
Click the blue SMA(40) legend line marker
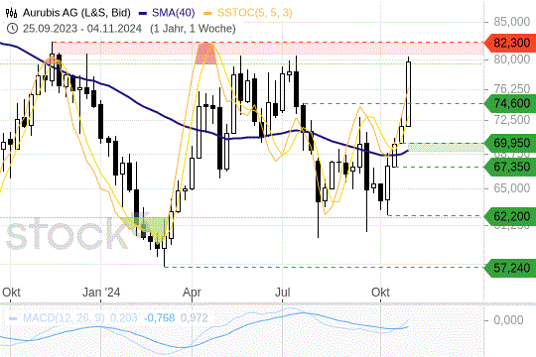143,13
